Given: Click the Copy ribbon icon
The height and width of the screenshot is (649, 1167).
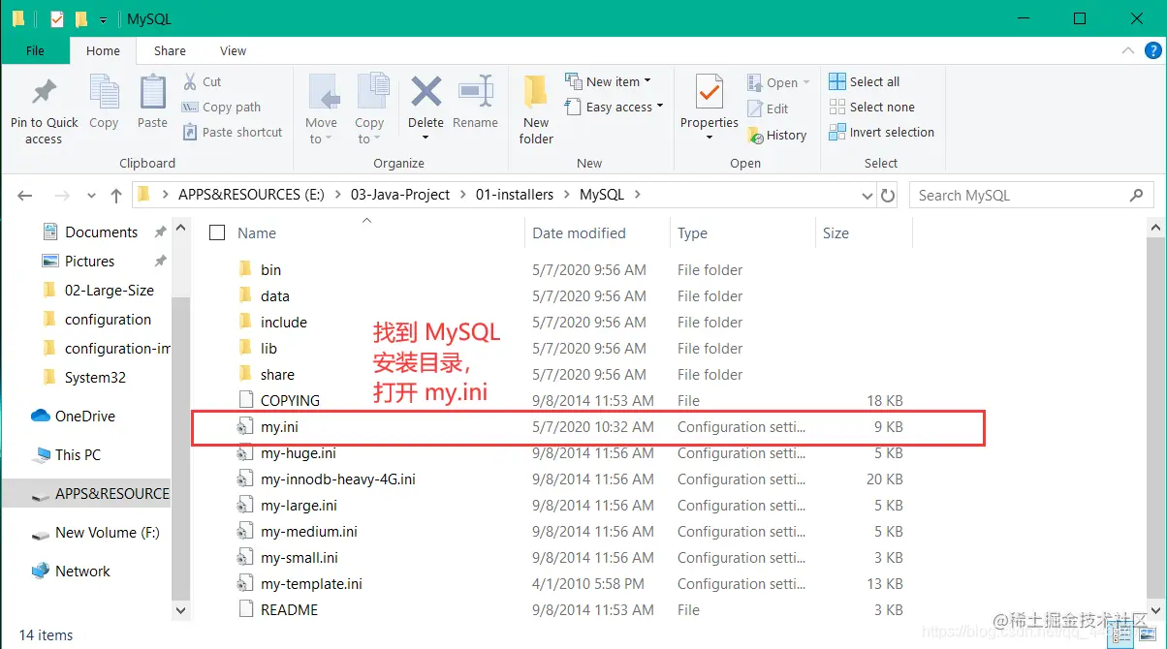Looking at the screenshot, I should pyautogui.click(x=104, y=93).
